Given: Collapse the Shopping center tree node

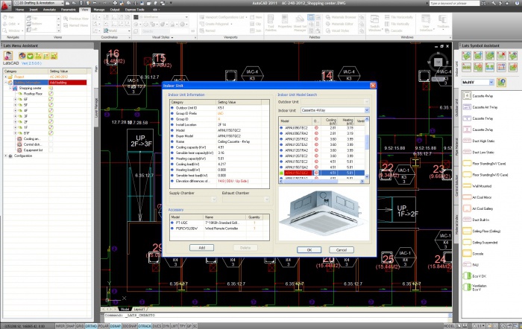Looking at the screenshot, I should (10, 88).
